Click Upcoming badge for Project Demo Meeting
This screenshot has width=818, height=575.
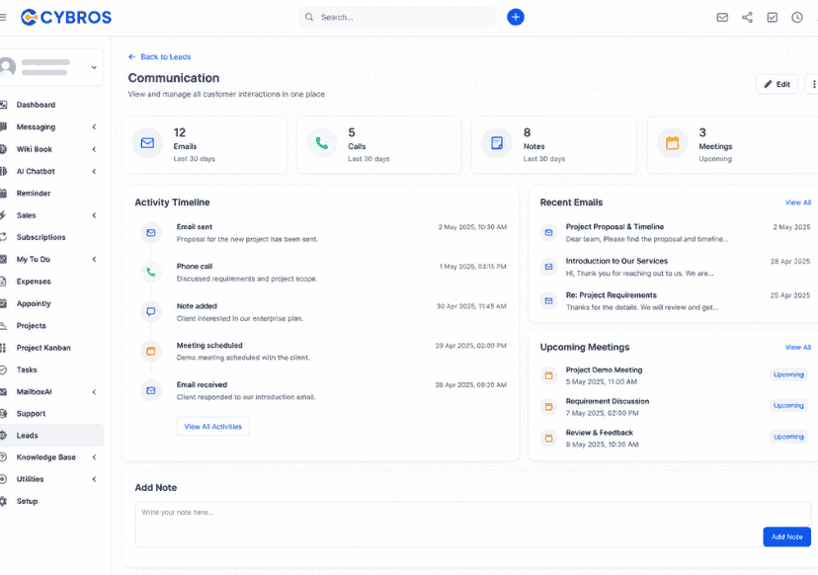[788, 374]
